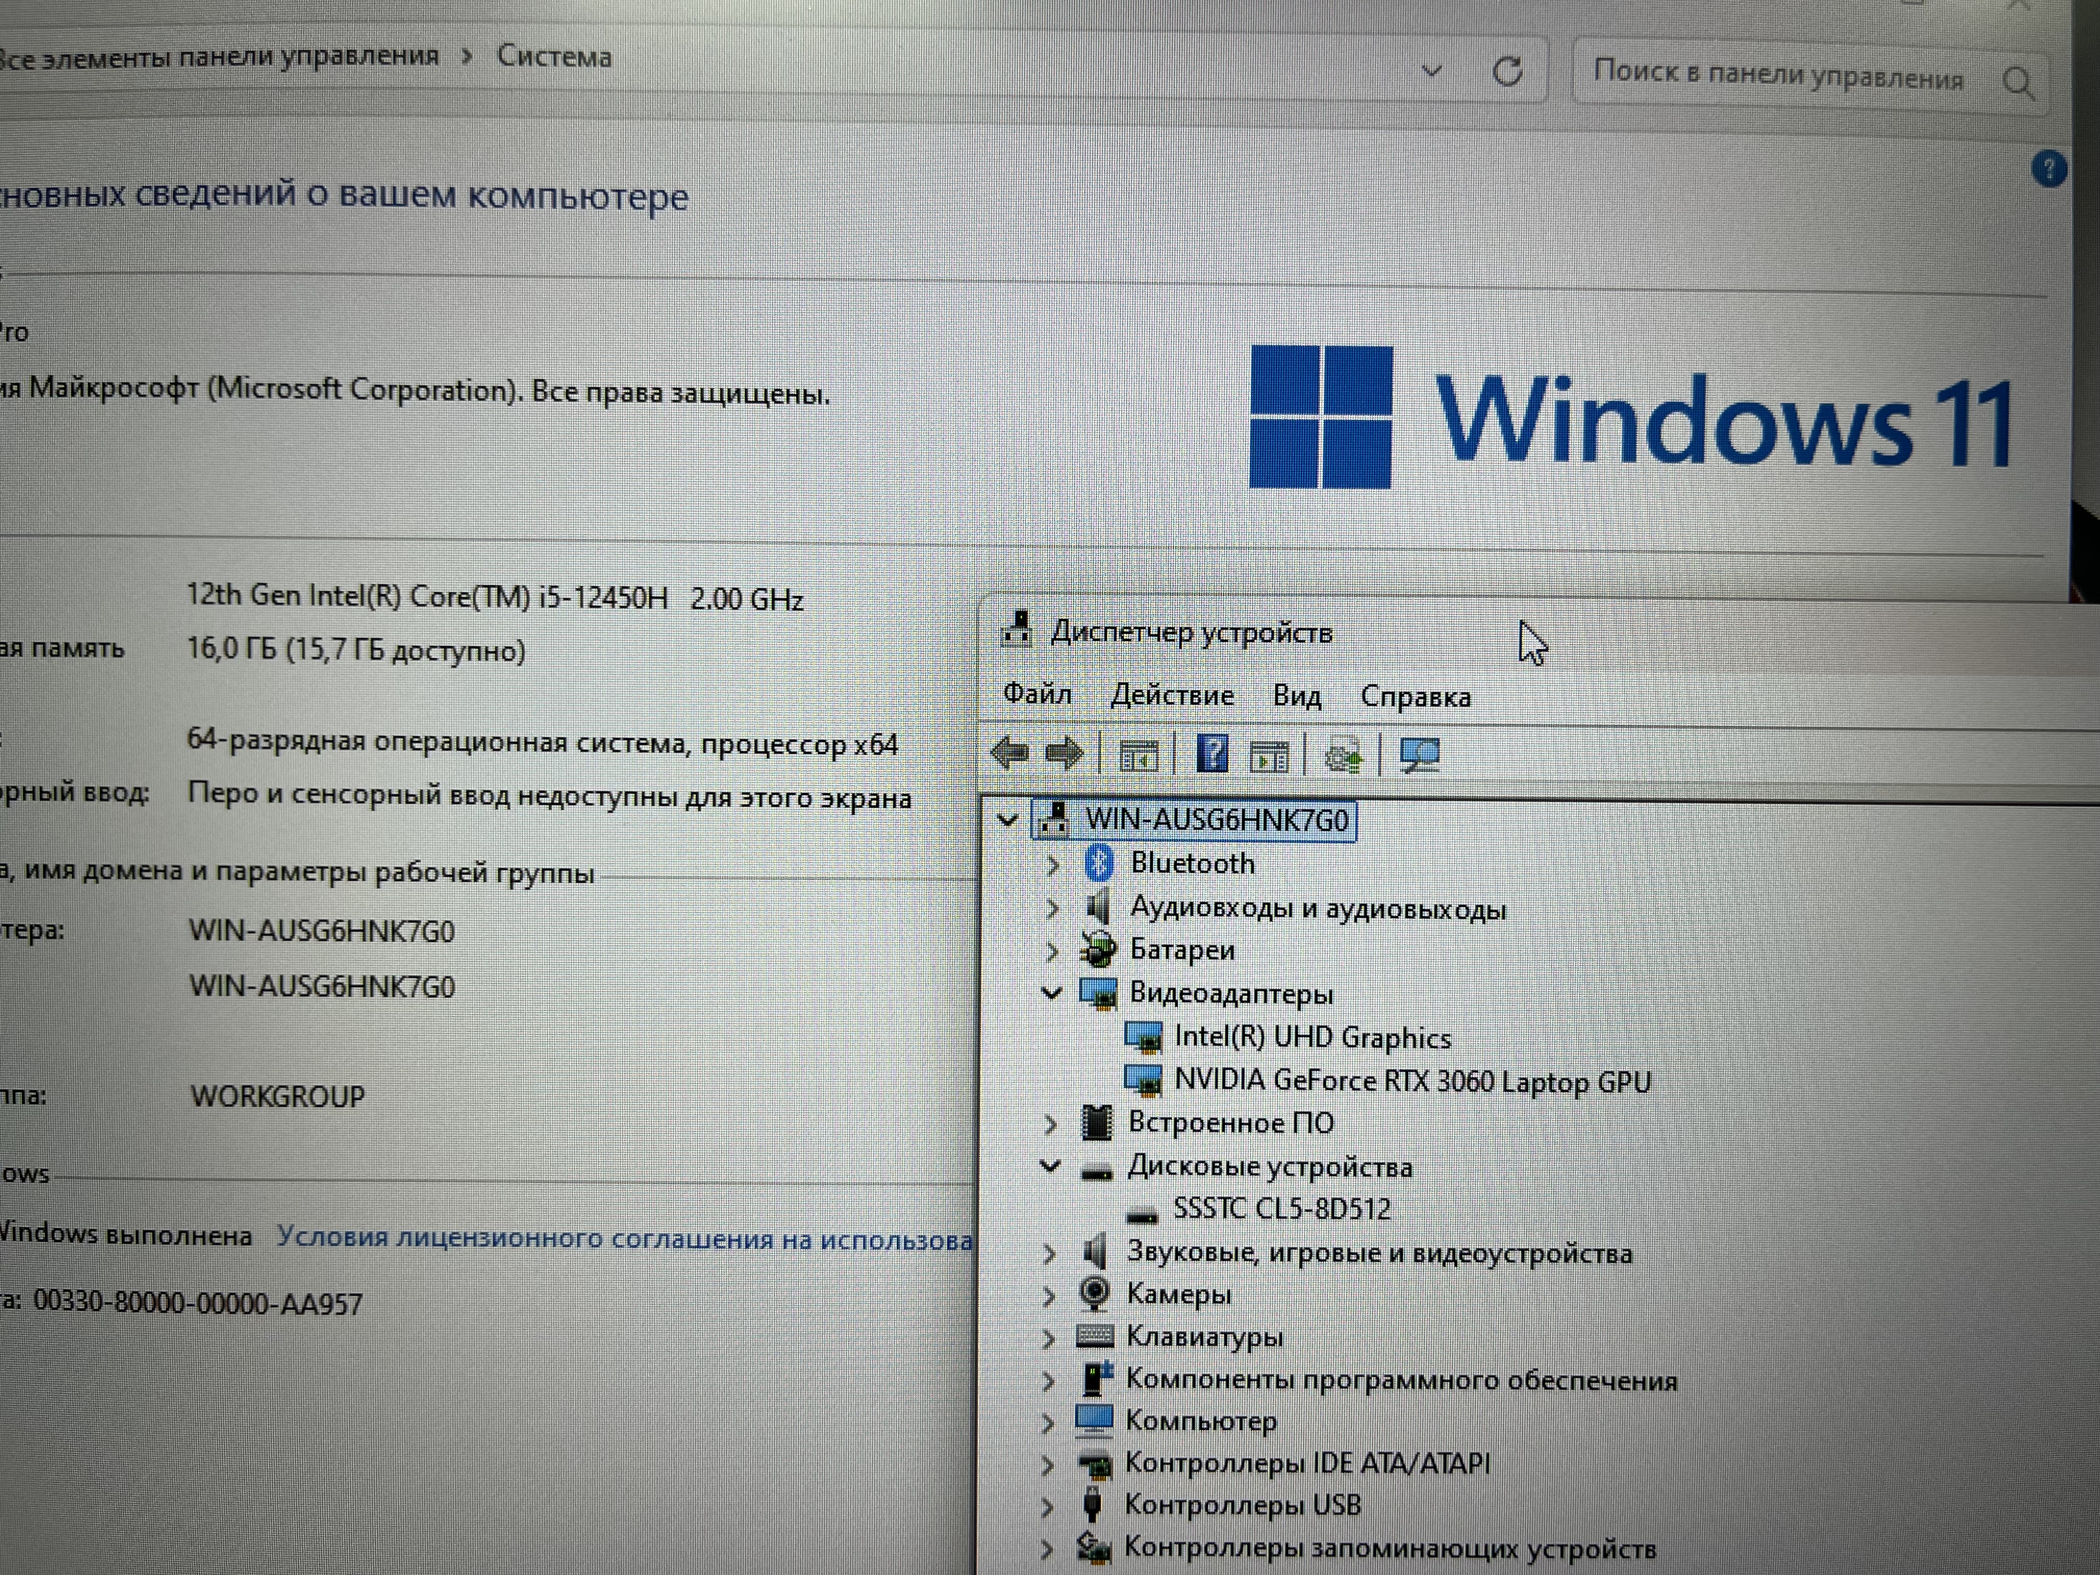Open the Действие menu
The width and height of the screenshot is (2100, 1575).
coord(1171,695)
